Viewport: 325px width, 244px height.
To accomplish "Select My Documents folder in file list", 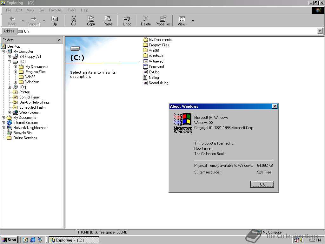I will click(x=157, y=40).
